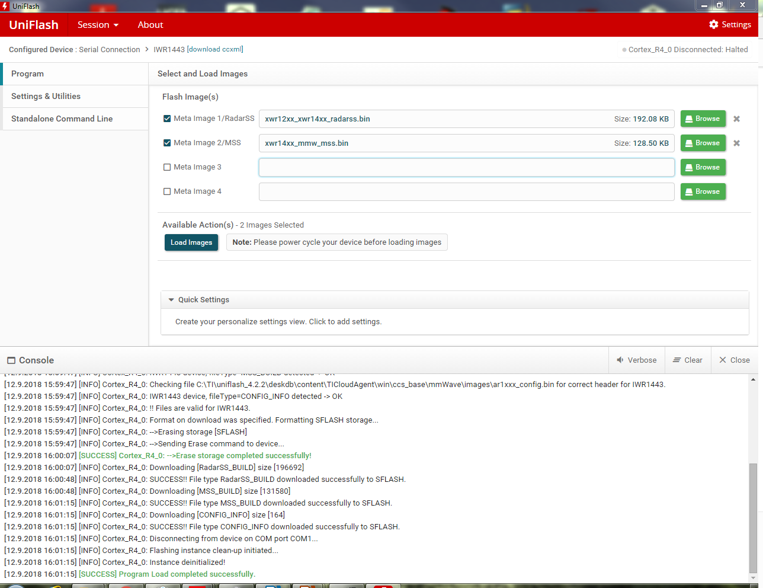Remove the Meta Image 1/RadarSS file

(x=736, y=119)
